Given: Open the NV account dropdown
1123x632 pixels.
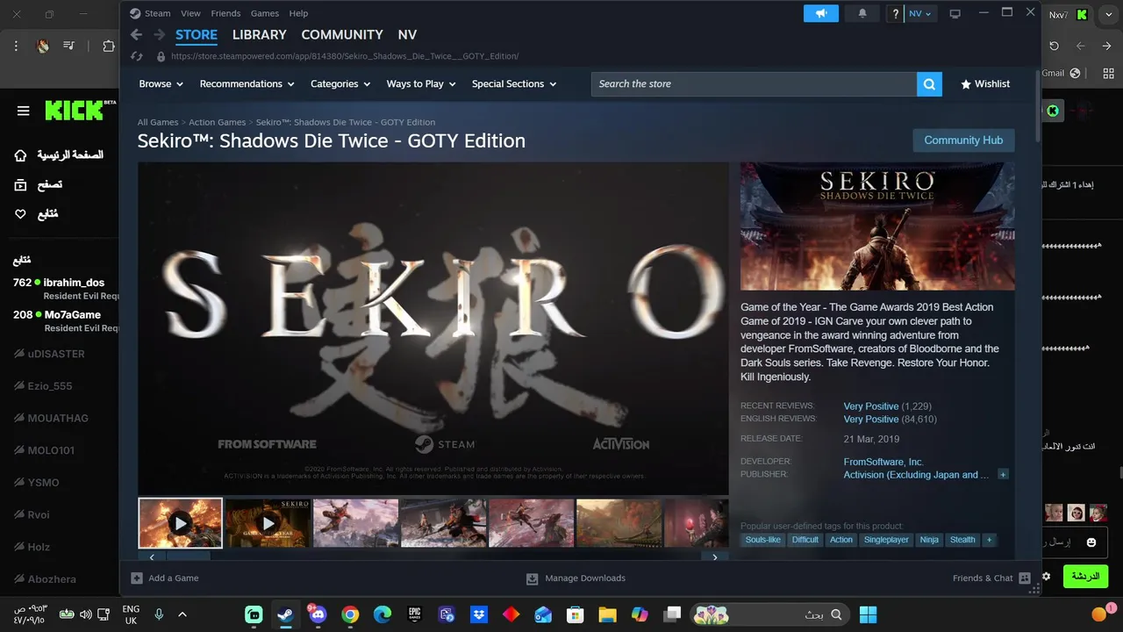Looking at the screenshot, I should (921, 14).
